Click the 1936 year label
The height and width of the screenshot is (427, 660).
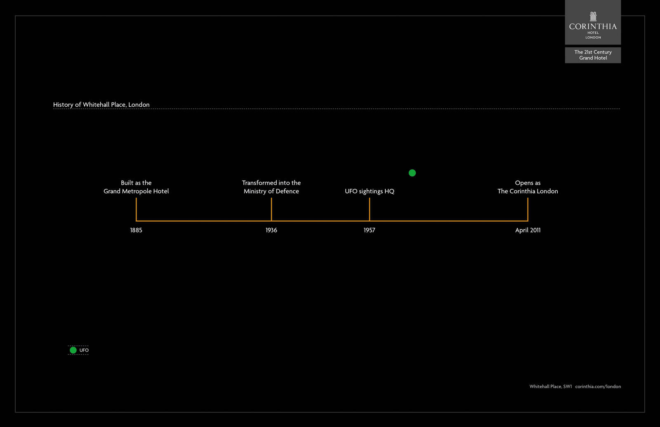point(271,230)
